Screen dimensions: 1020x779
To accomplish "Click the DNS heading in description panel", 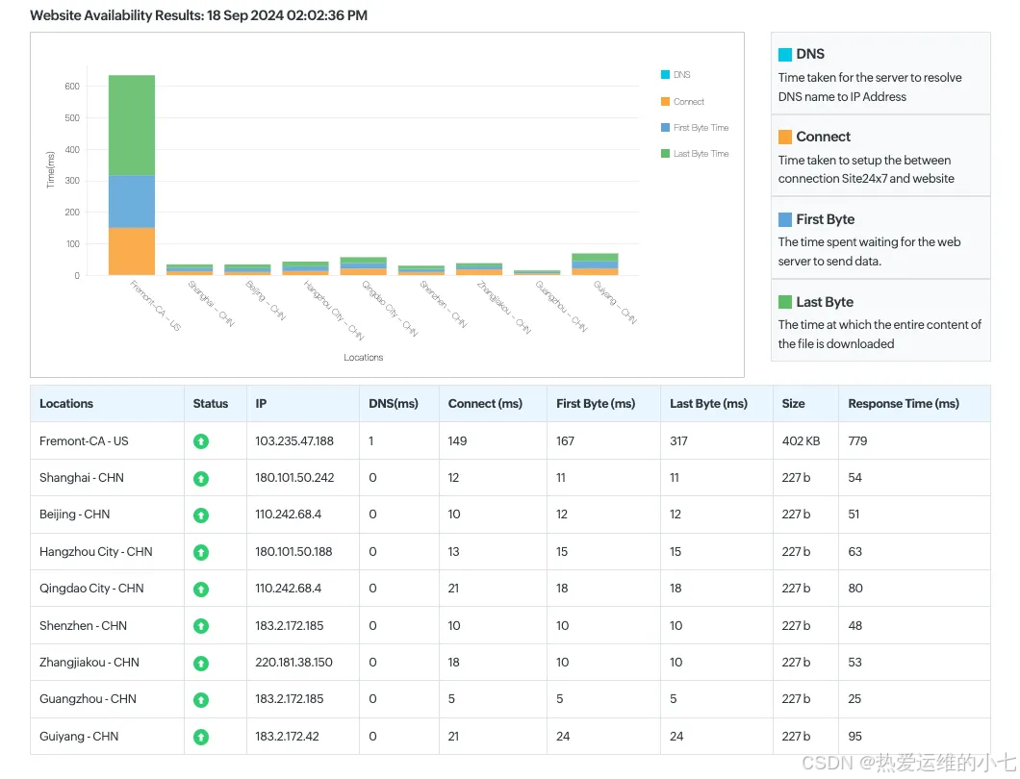I will tap(810, 54).
